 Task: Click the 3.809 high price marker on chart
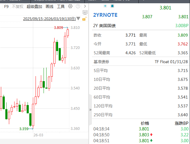[58, 28]
